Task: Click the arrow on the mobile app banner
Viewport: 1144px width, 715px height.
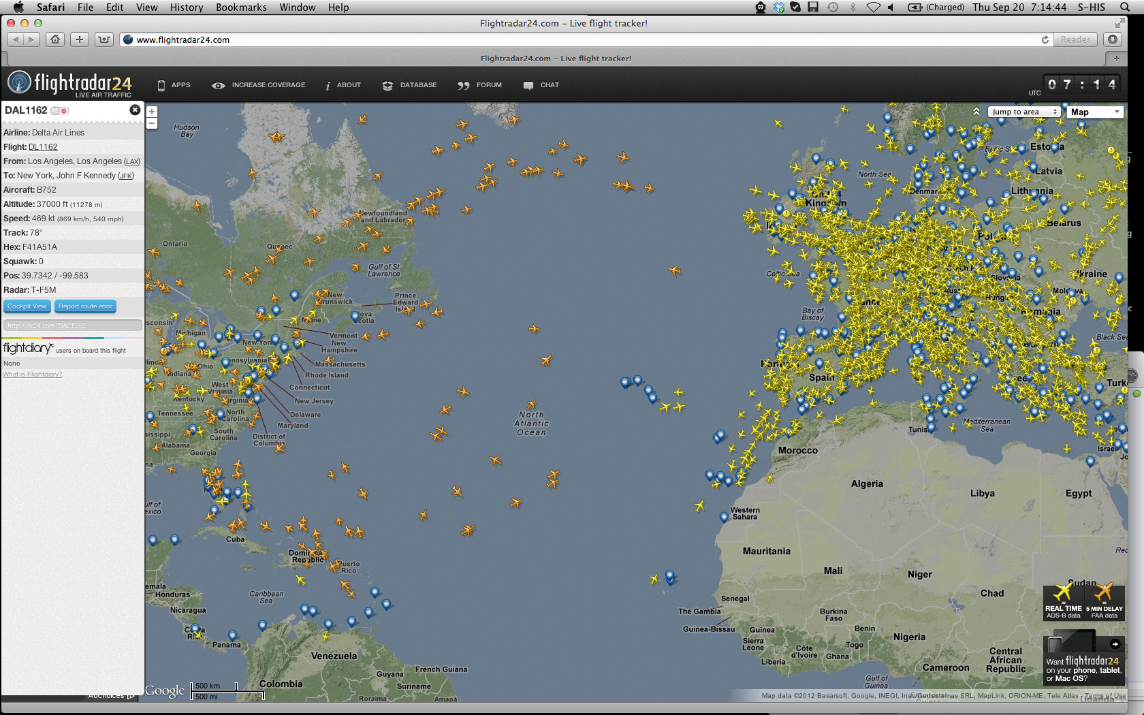Action: [x=1115, y=644]
